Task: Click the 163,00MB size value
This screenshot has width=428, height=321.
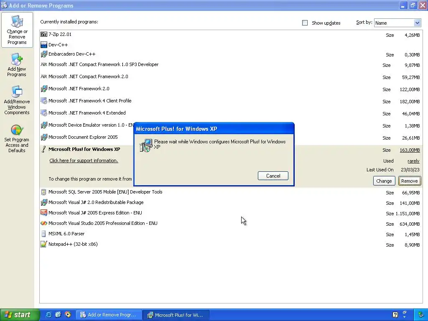Action: pos(410,150)
